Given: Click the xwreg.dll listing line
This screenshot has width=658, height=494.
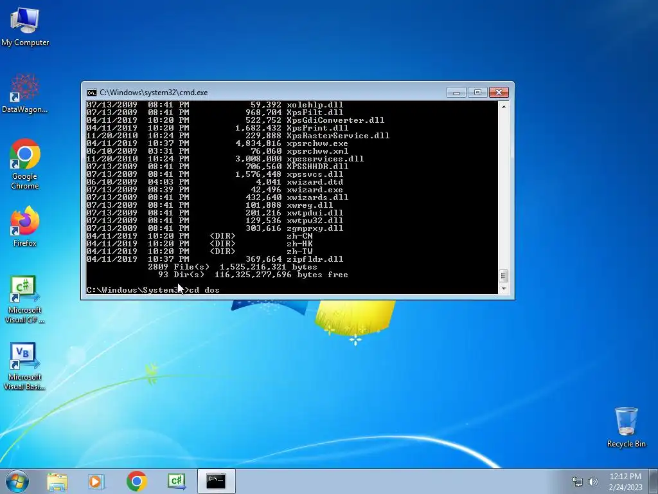Looking at the screenshot, I should (210, 205).
